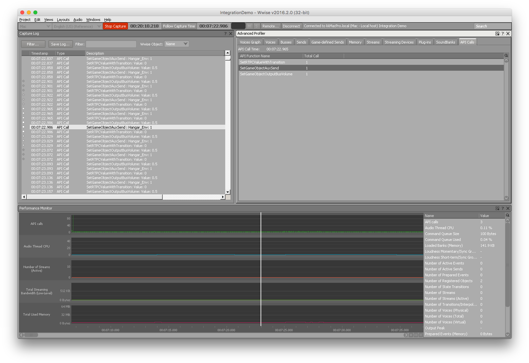This screenshot has width=529, height=363.
Task: Toggle the S solo indicator button
Action: coord(256,26)
